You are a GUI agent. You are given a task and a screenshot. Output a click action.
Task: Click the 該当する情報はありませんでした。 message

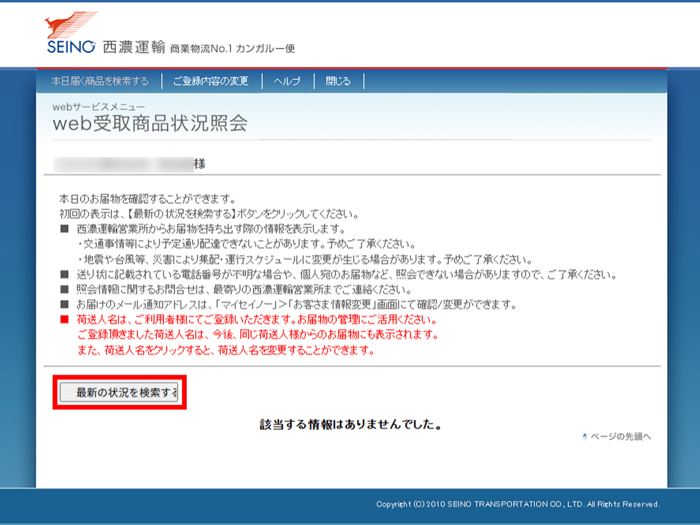coord(351,424)
